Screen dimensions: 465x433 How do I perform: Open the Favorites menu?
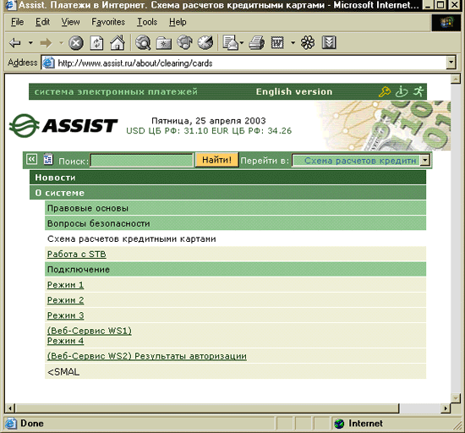click(x=108, y=22)
